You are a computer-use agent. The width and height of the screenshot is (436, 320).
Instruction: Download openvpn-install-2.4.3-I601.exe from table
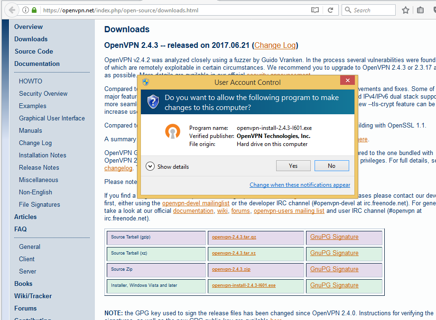pos(244,285)
